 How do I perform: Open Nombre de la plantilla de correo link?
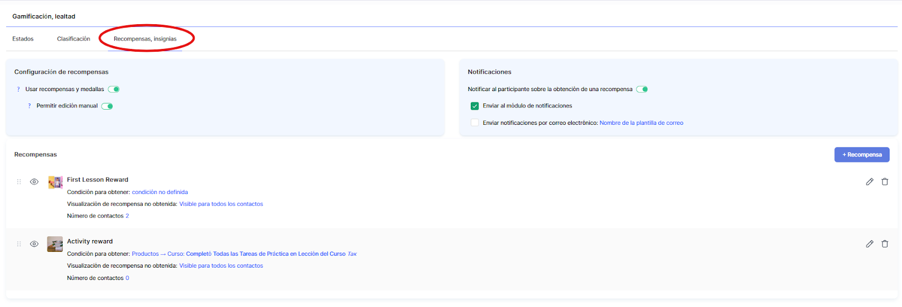(641, 123)
